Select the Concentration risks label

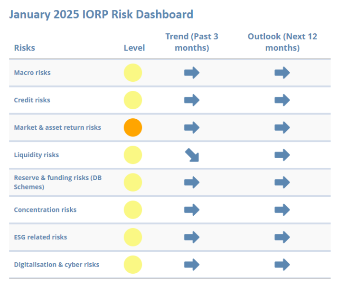click(45, 210)
